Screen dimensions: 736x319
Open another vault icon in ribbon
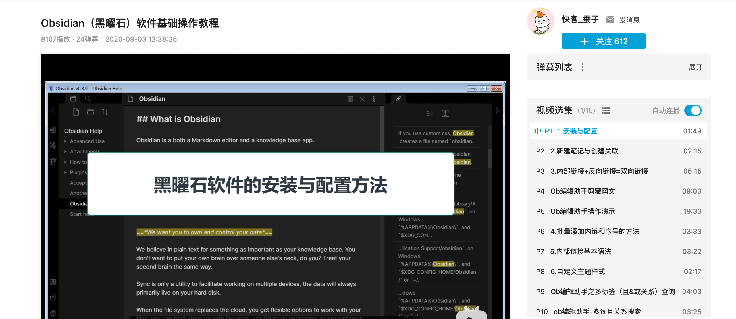53,282
